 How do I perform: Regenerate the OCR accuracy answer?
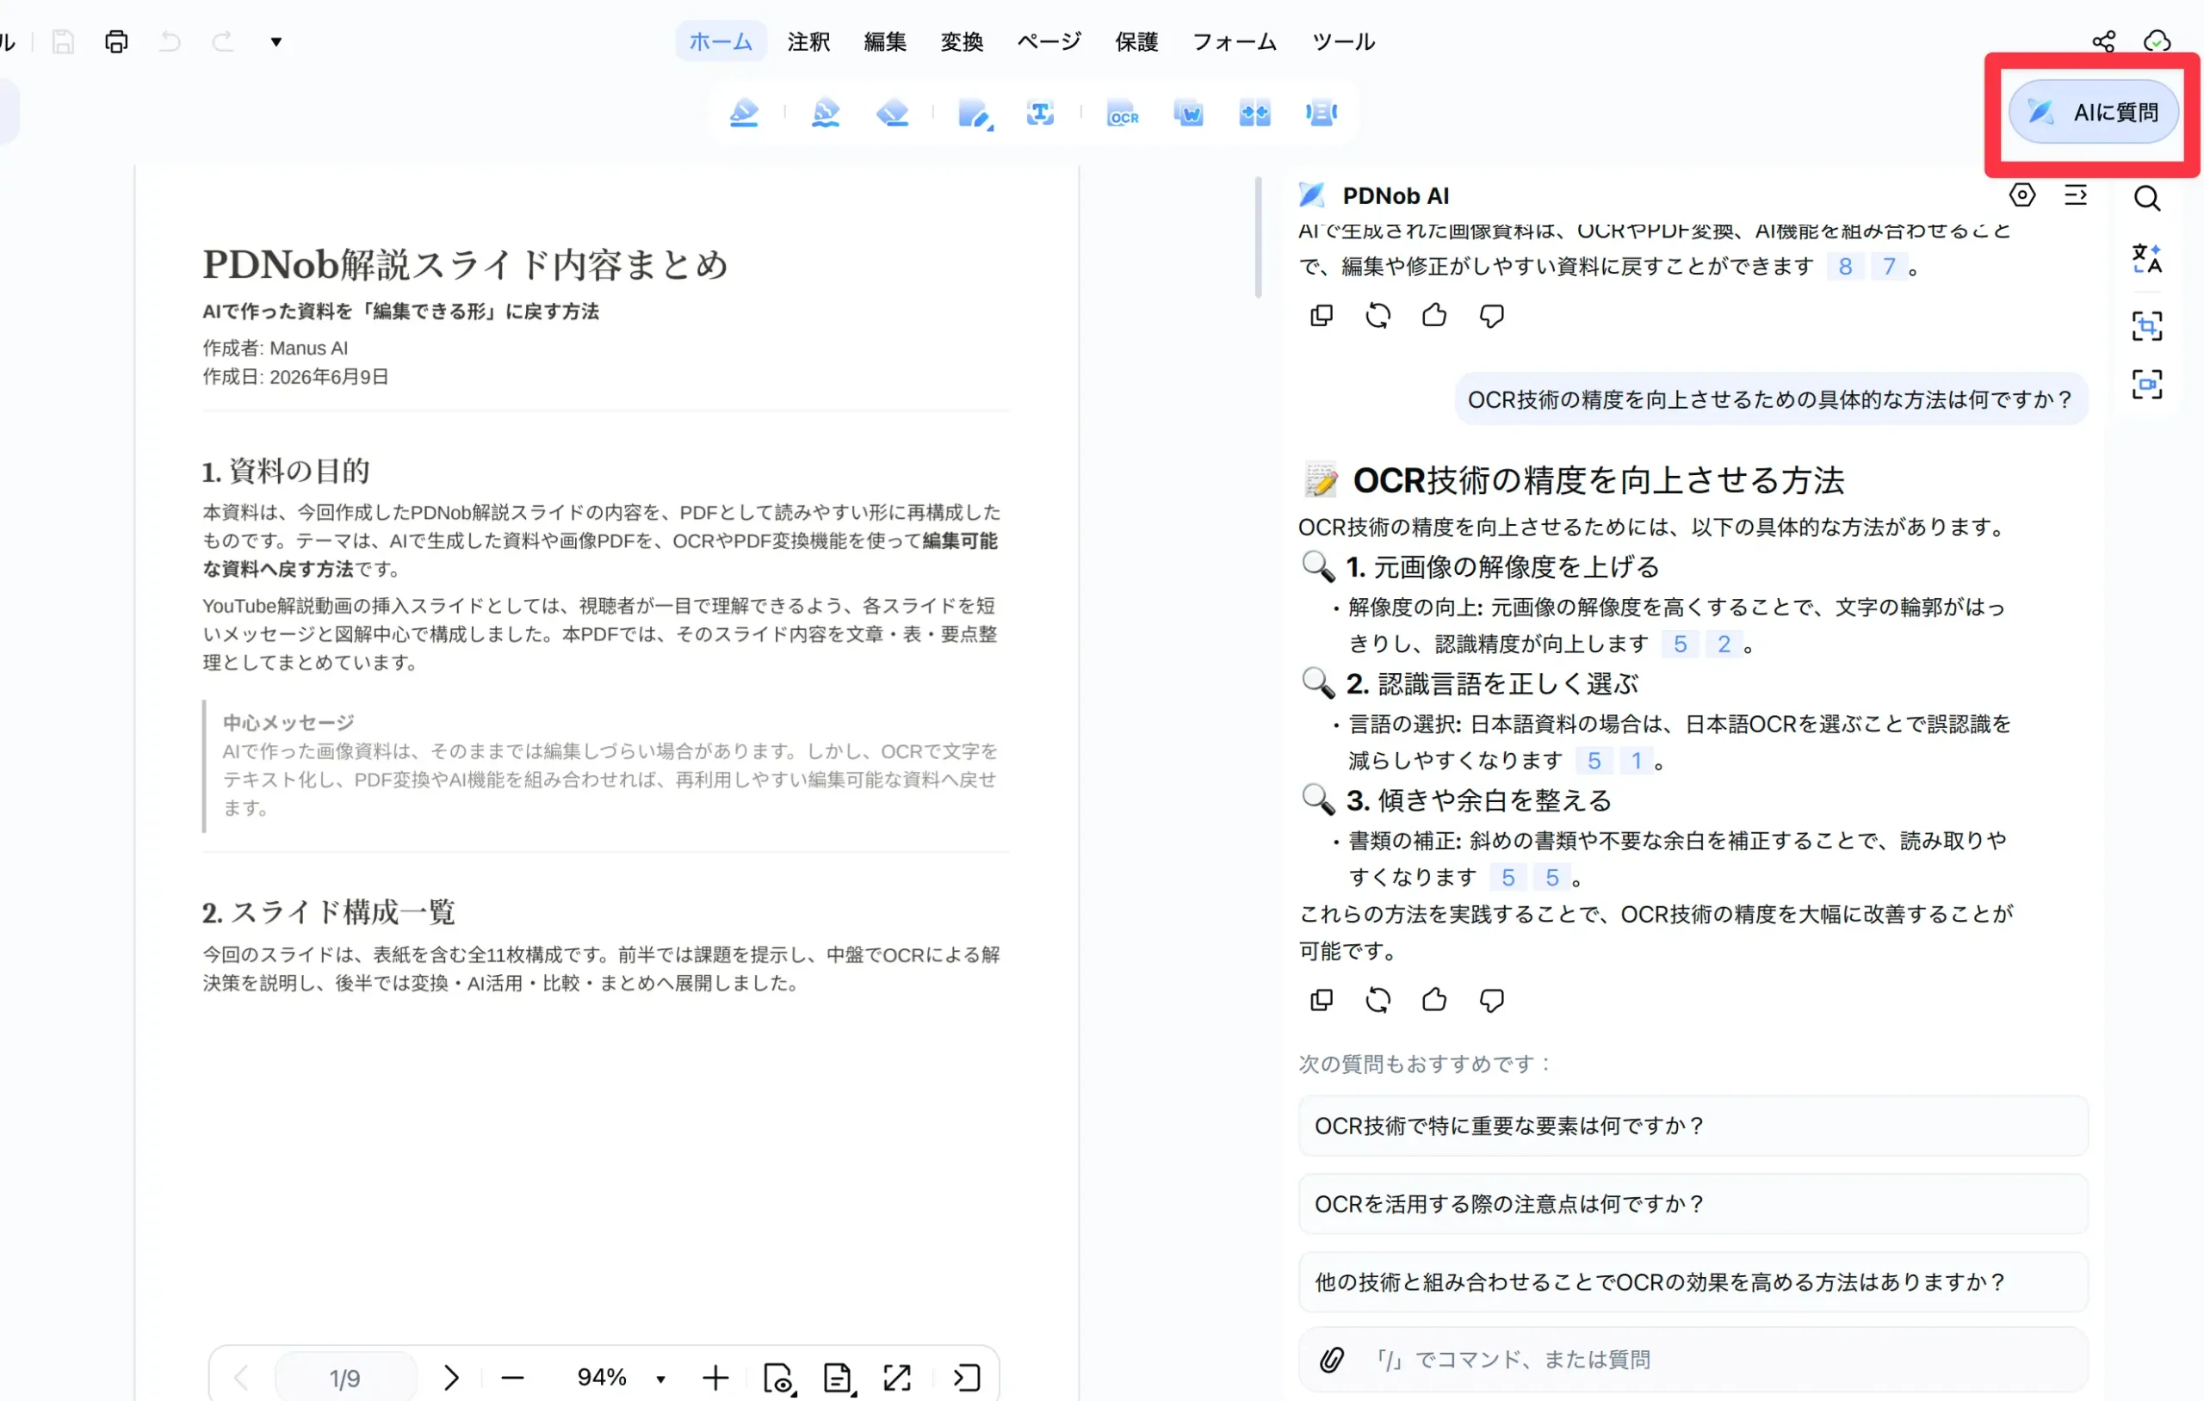point(1377,999)
